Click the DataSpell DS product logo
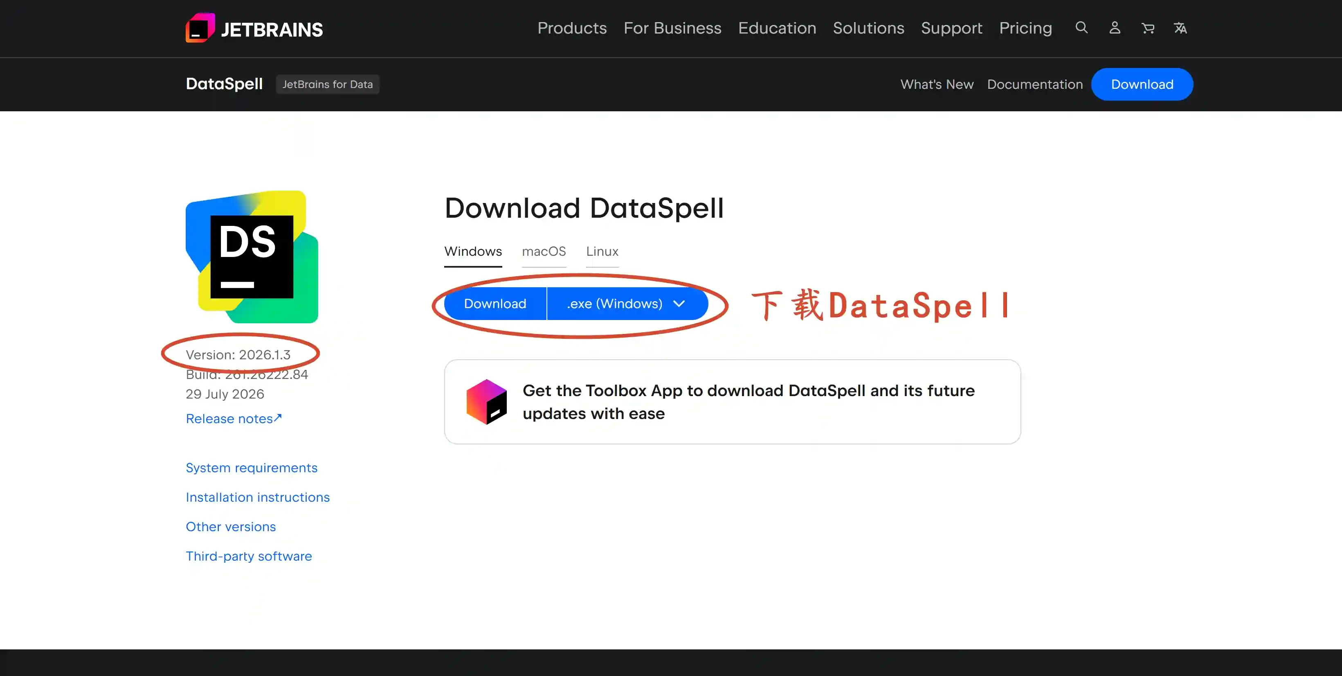 coord(252,257)
